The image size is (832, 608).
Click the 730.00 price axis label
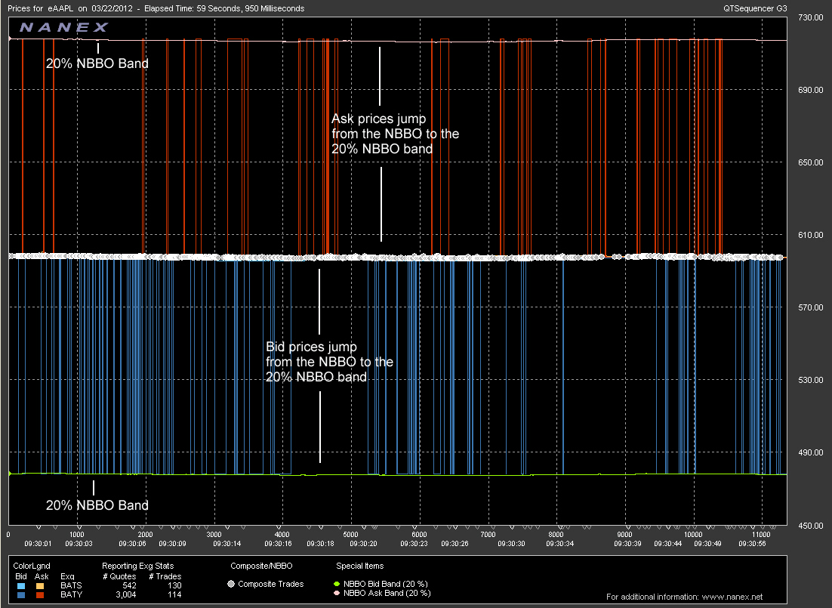[810, 17]
